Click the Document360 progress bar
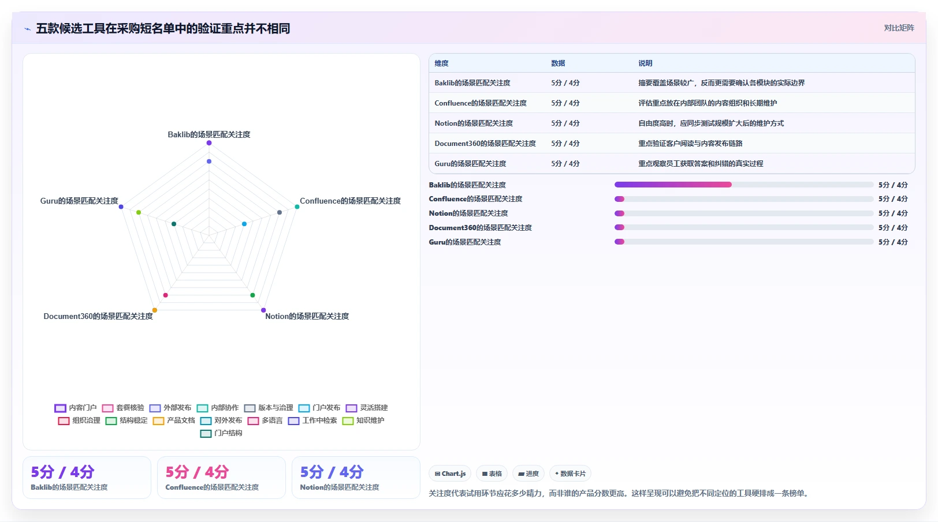The height and width of the screenshot is (522, 938). [744, 227]
